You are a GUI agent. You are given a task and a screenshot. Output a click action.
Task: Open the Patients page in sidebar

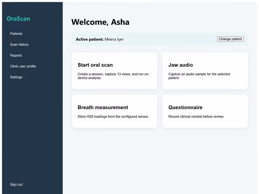coord(16,34)
